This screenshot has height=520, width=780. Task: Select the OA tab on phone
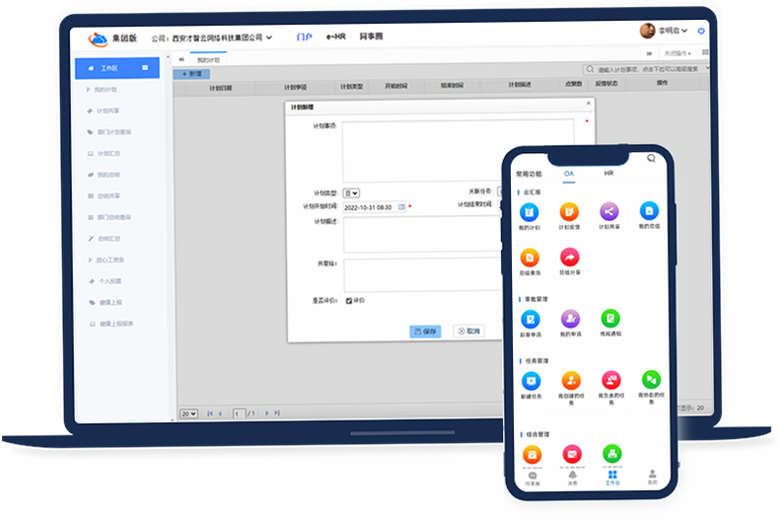569,174
